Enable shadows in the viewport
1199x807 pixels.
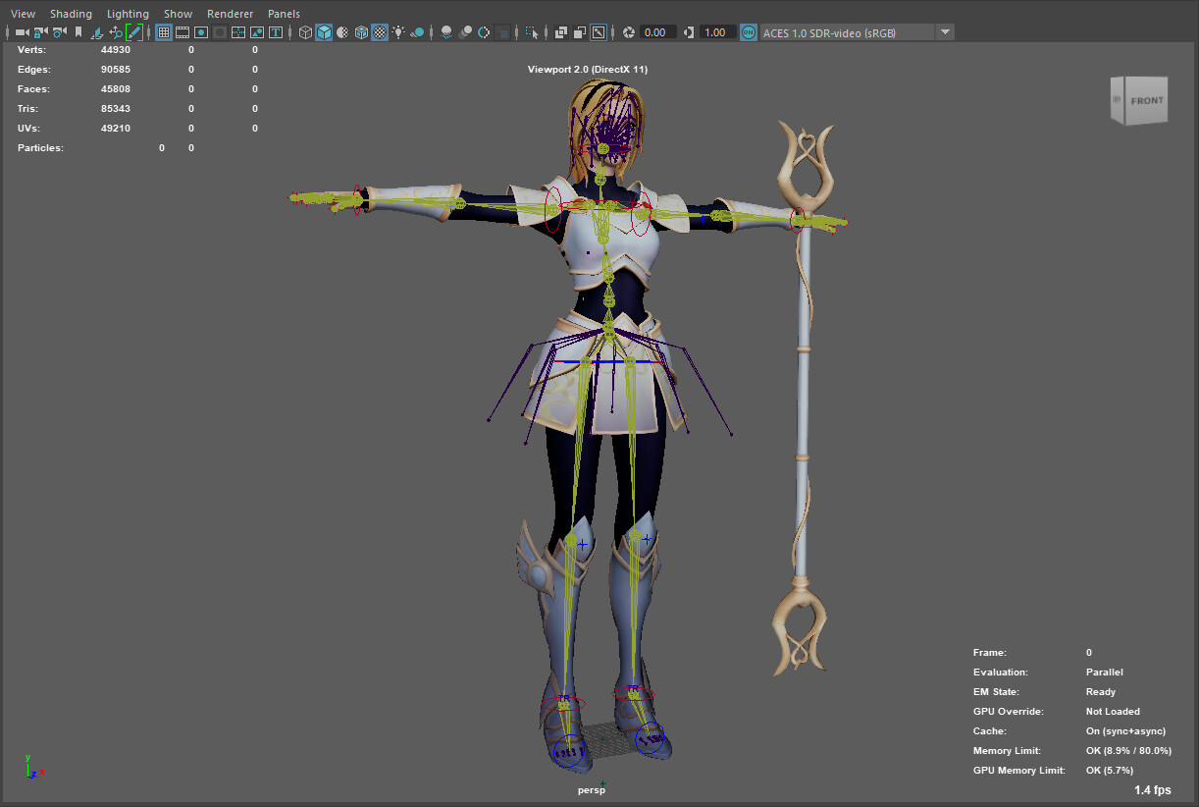446,31
